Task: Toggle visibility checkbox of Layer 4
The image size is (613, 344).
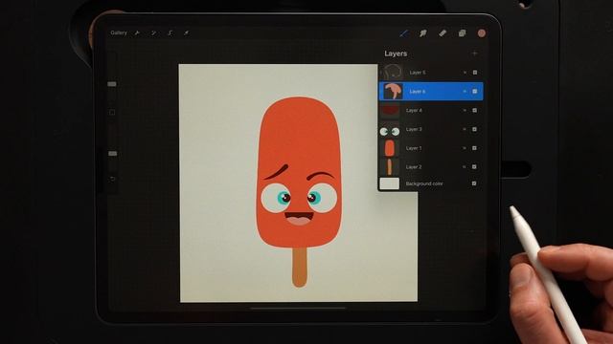Action: 475,111
